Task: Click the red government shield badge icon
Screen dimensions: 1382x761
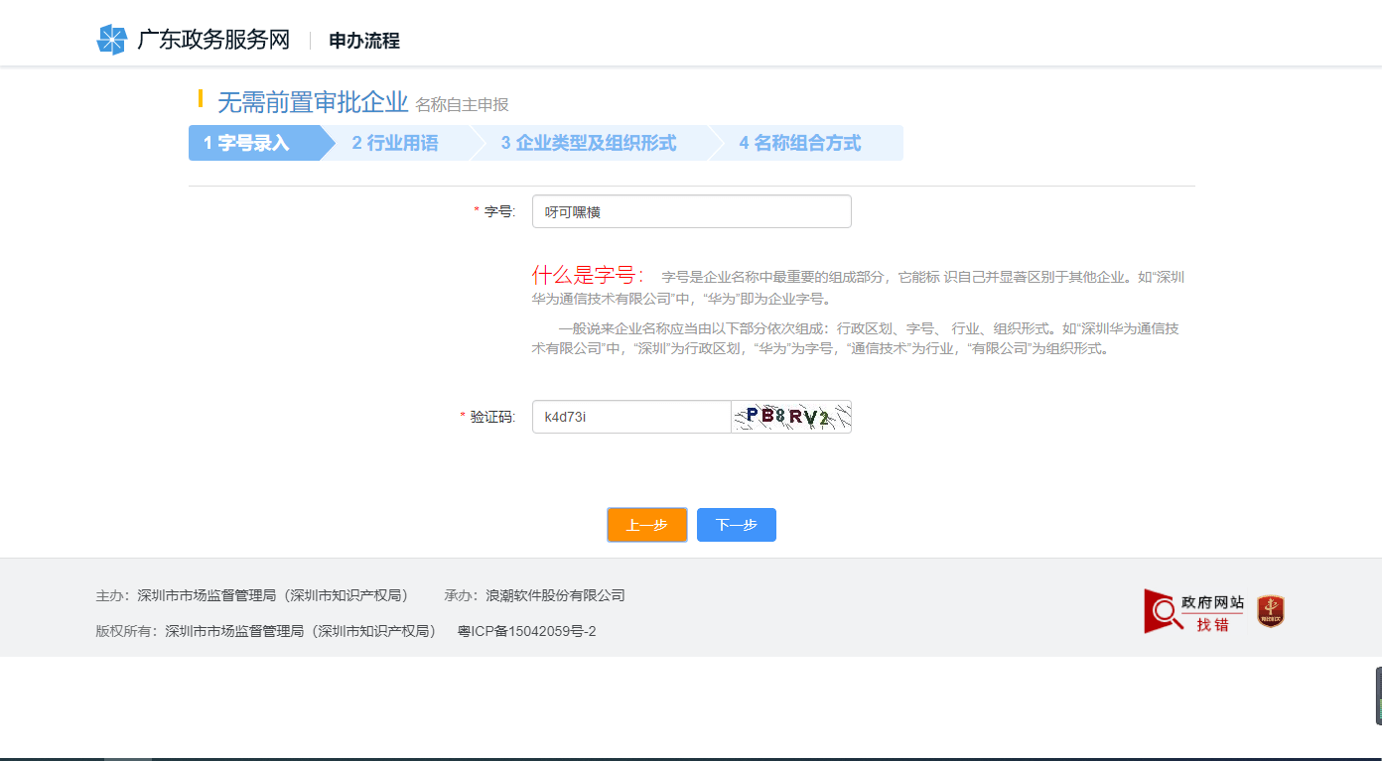Action: tap(1269, 611)
